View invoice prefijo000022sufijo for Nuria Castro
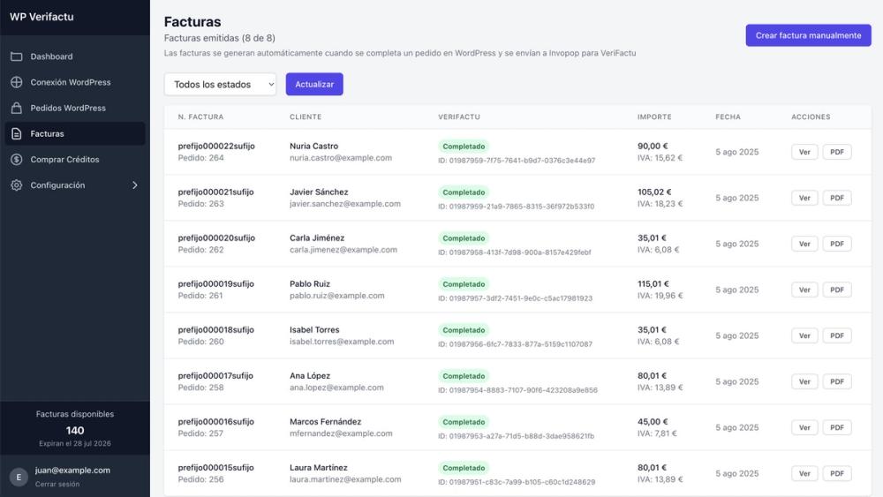Screen dimensions: 883x497 click(804, 152)
